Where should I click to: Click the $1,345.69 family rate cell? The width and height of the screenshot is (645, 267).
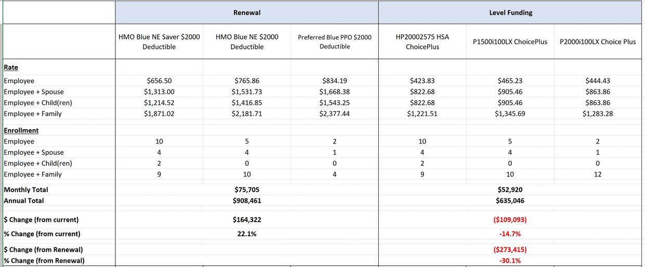[x=510, y=113]
